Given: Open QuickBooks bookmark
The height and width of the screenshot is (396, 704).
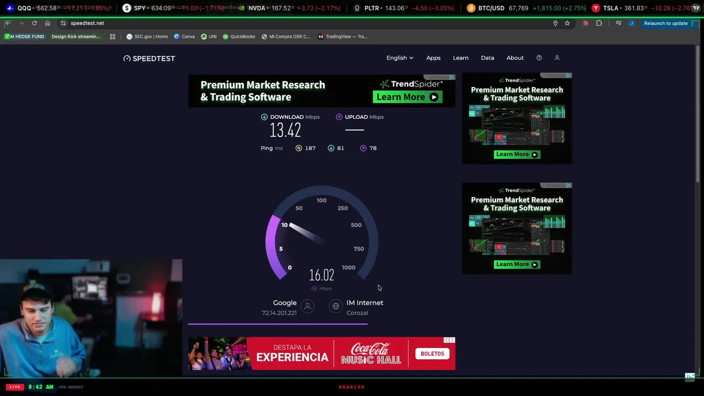Looking at the screenshot, I should point(239,36).
